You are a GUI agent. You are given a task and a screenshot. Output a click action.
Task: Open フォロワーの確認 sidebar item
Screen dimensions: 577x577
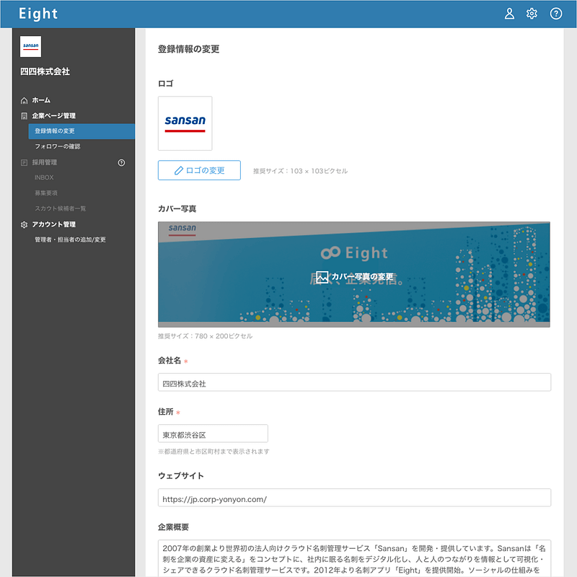pyautogui.click(x=58, y=146)
